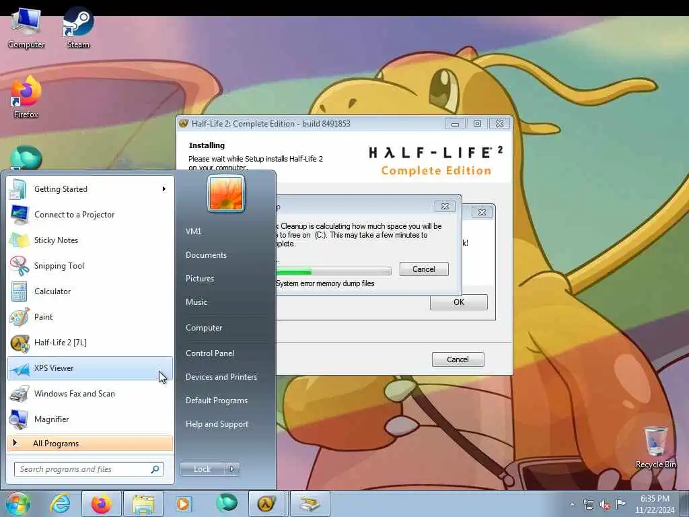The width and height of the screenshot is (689, 517).
Task: Open Help and Support
Action: [217, 424]
